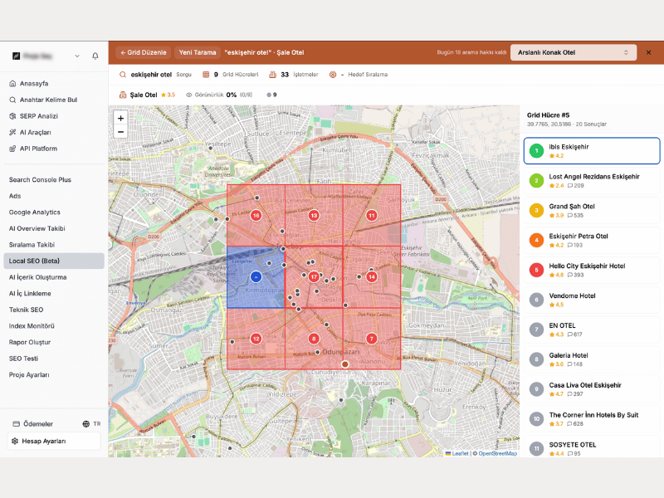The image size is (664, 498).
Task: Select ibis Eskişehir result
Action: (592, 151)
